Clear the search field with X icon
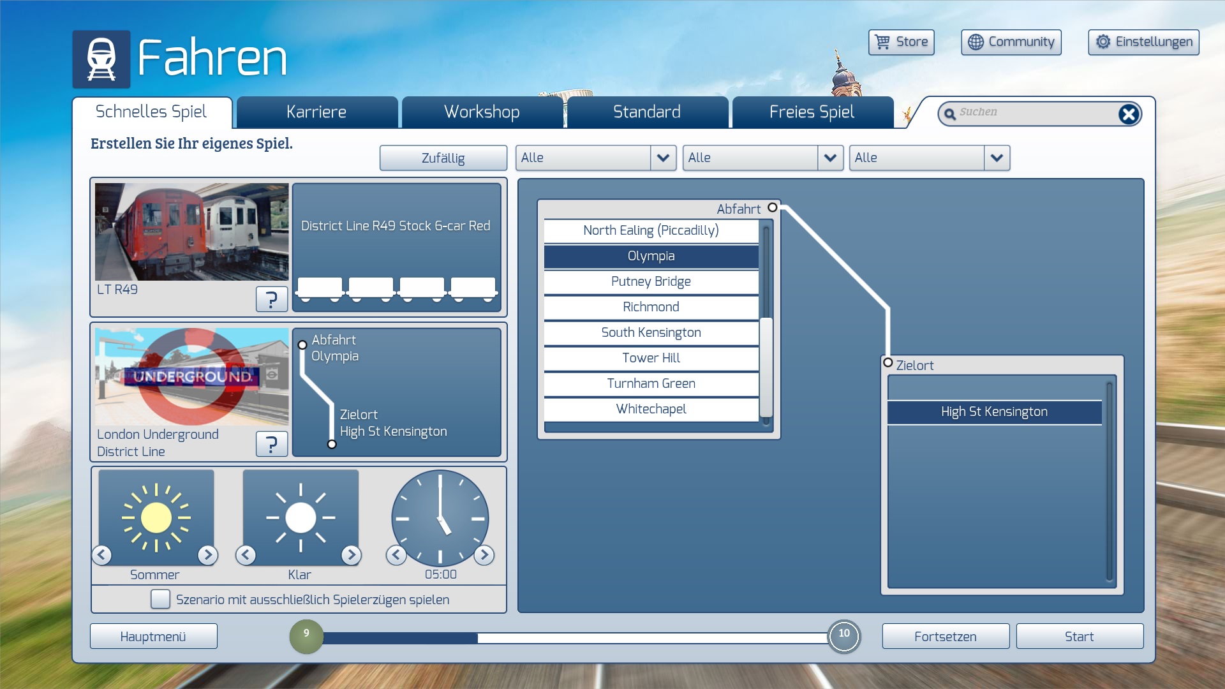Screen dimensions: 1225x689 1128,114
